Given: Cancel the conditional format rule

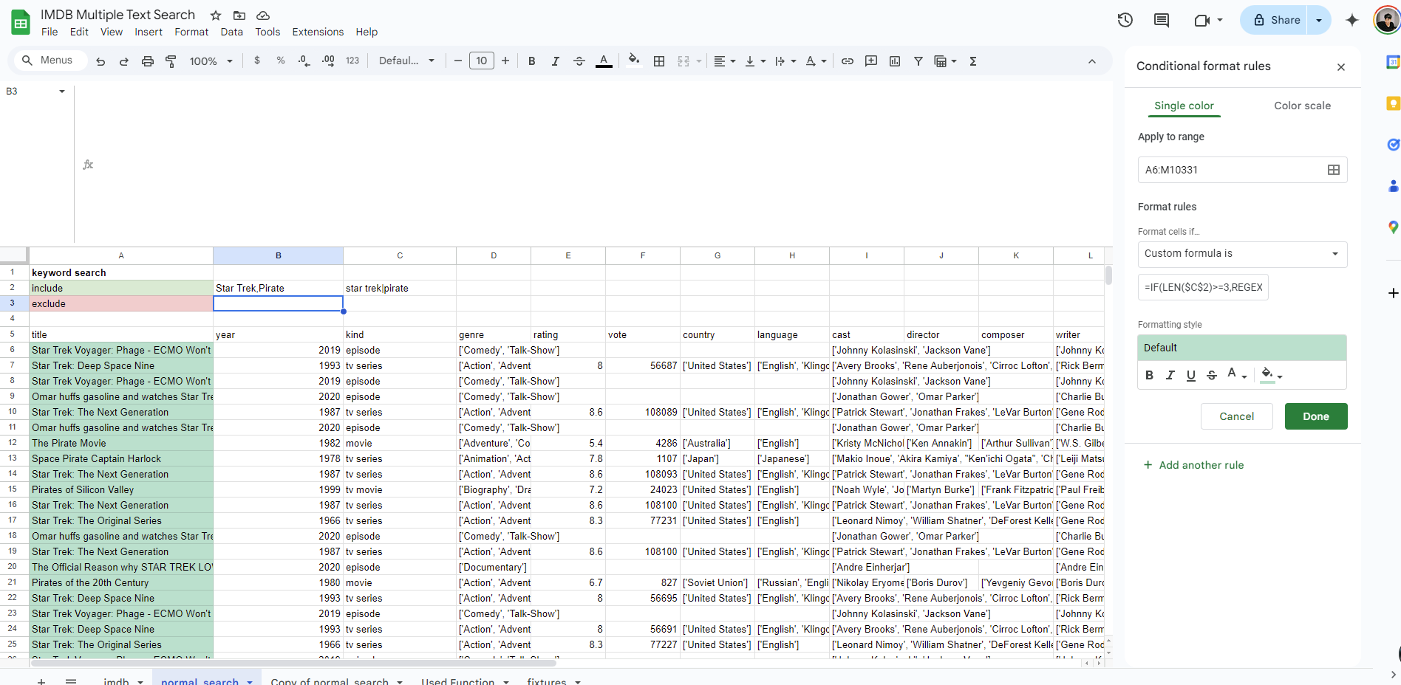Looking at the screenshot, I should pos(1236,416).
